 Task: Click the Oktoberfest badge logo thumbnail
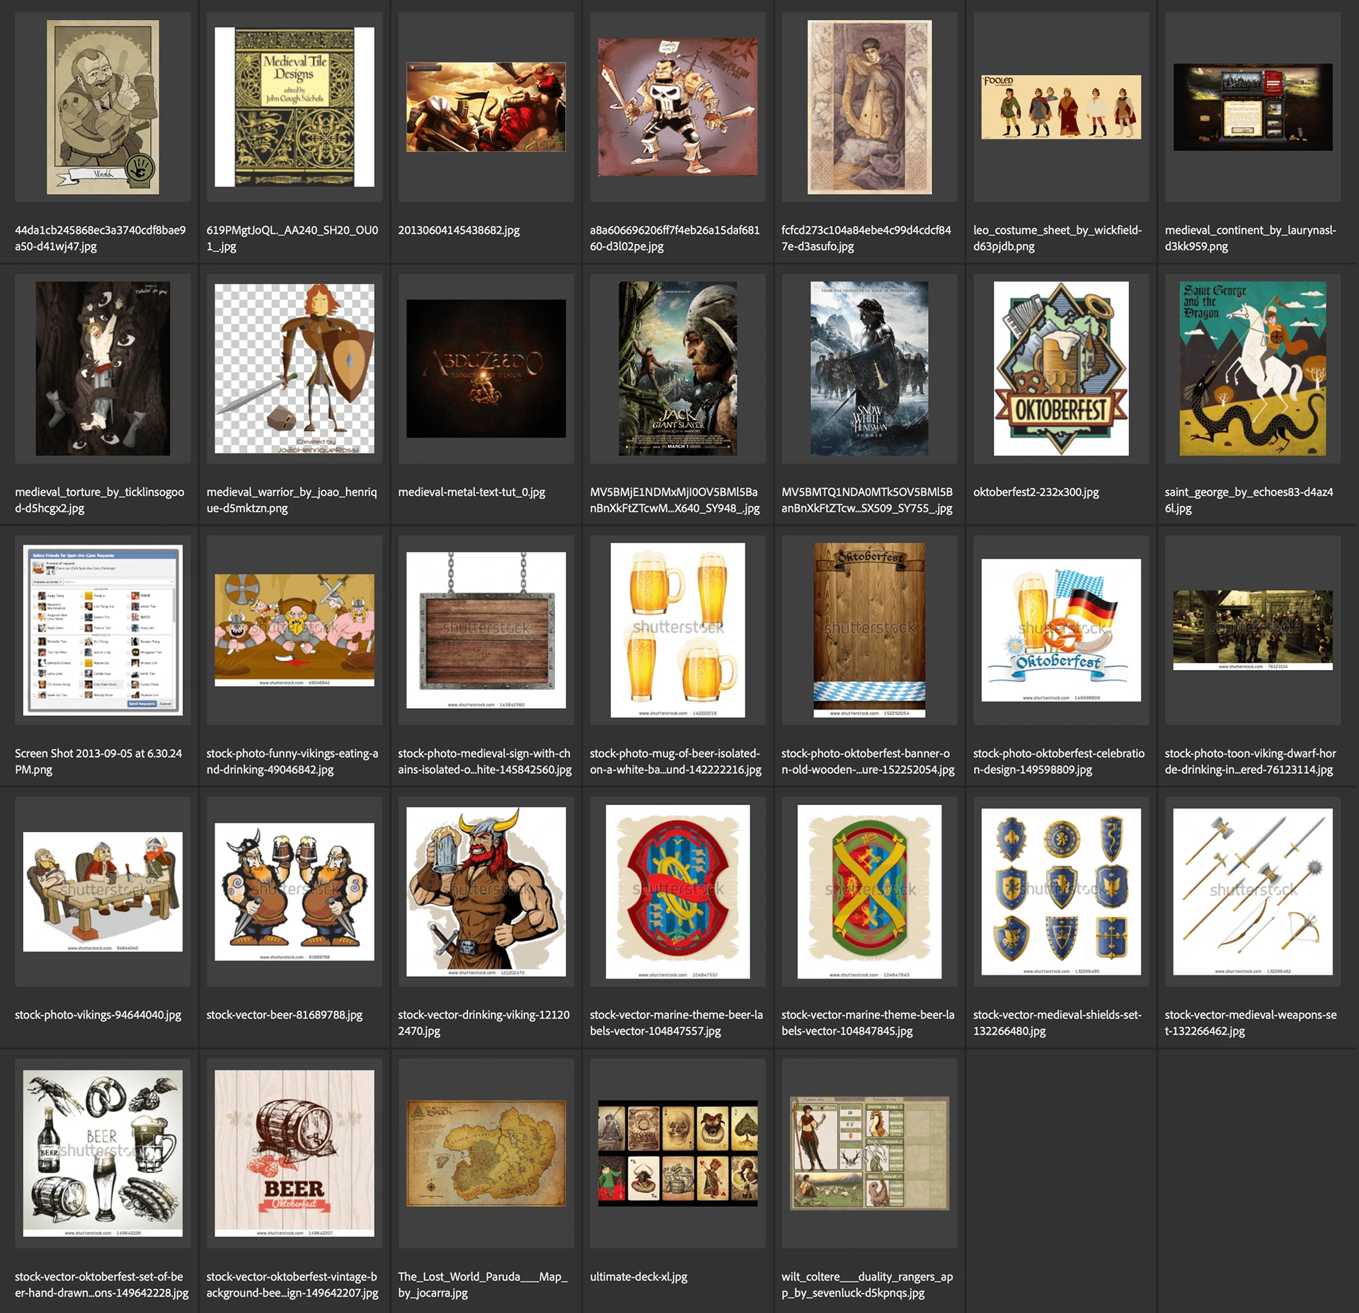pos(1061,369)
